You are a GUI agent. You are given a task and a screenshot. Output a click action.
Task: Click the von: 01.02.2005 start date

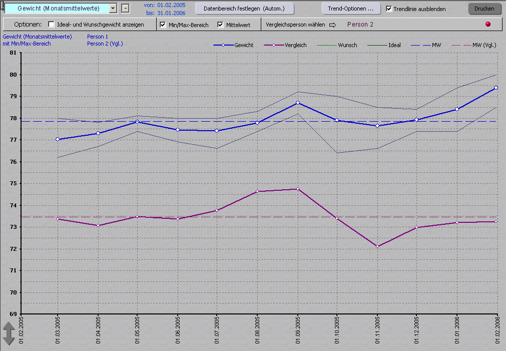[x=165, y=5]
